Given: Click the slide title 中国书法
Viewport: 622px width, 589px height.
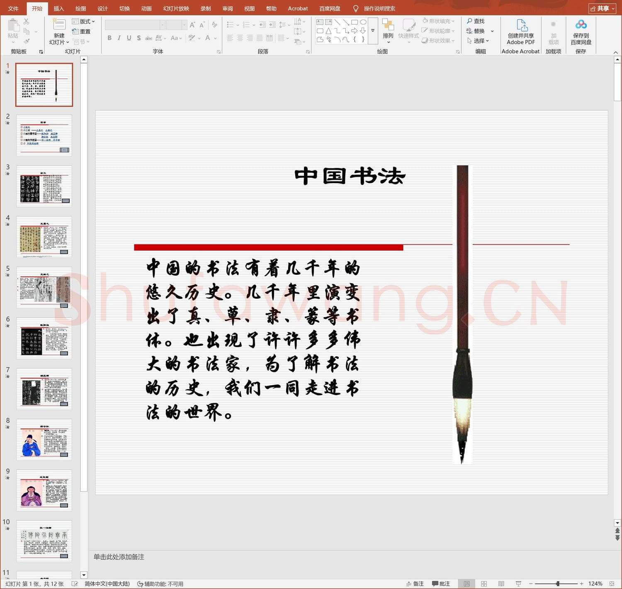Looking at the screenshot, I should [x=350, y=176].
